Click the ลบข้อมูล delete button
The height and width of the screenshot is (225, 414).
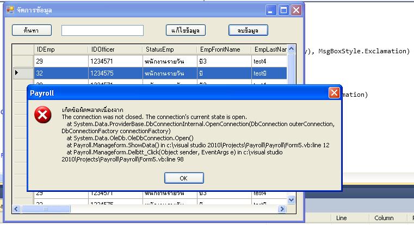coord(248,30)
